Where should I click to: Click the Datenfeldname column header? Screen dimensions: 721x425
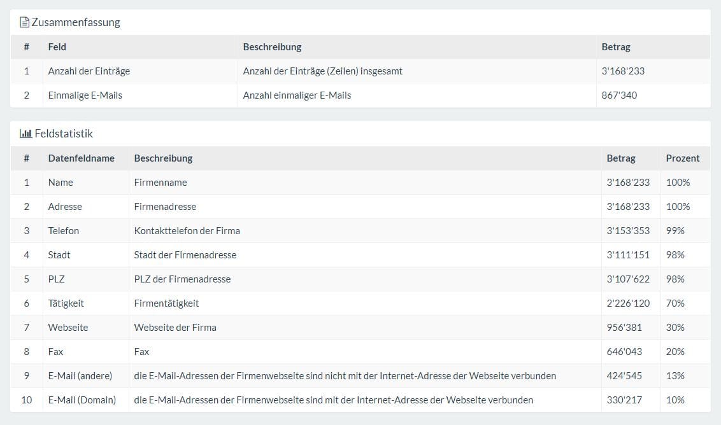tap(81, 158)
